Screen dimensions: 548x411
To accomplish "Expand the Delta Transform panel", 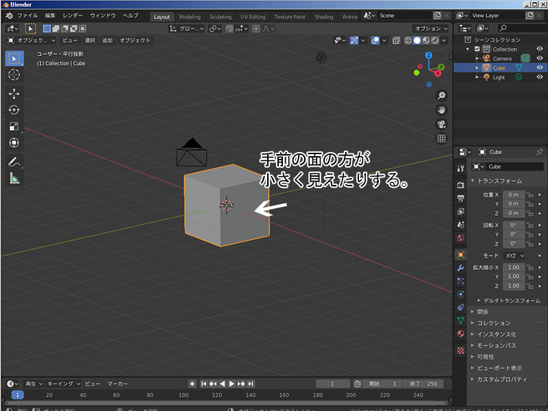I will [x=479, y=300].
